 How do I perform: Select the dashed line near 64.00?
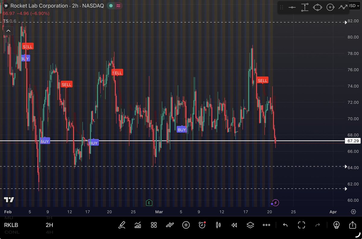click(x=172, y=166)
